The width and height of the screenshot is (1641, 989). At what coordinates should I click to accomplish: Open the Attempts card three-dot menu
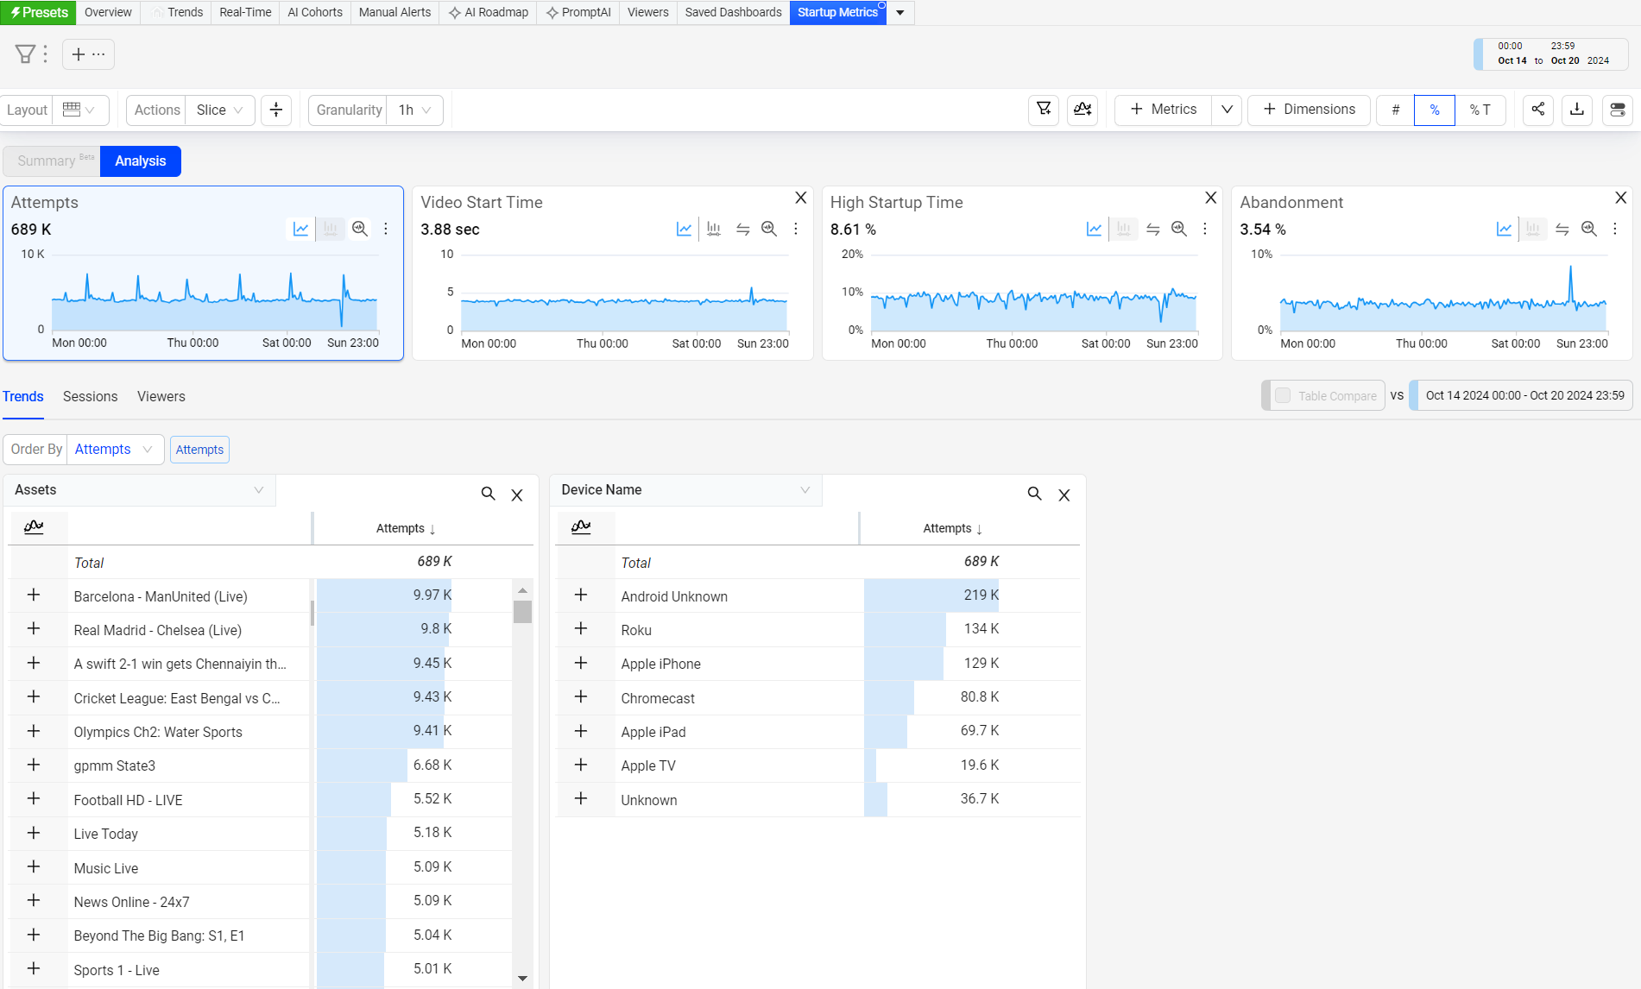386,229
